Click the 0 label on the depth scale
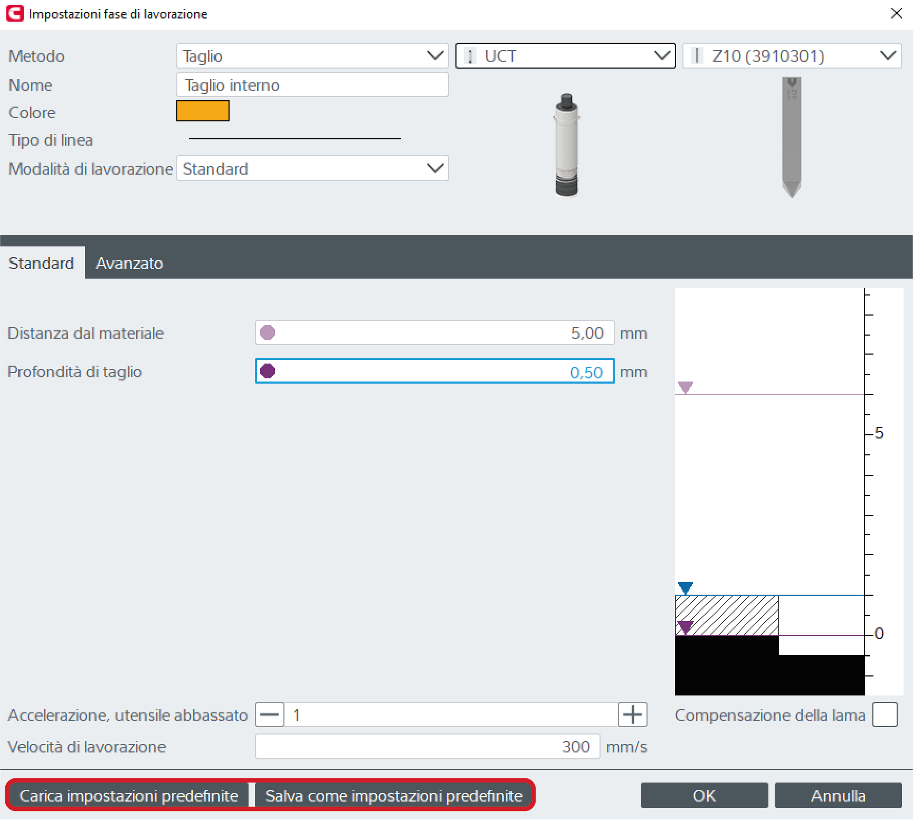 point(879,633)
